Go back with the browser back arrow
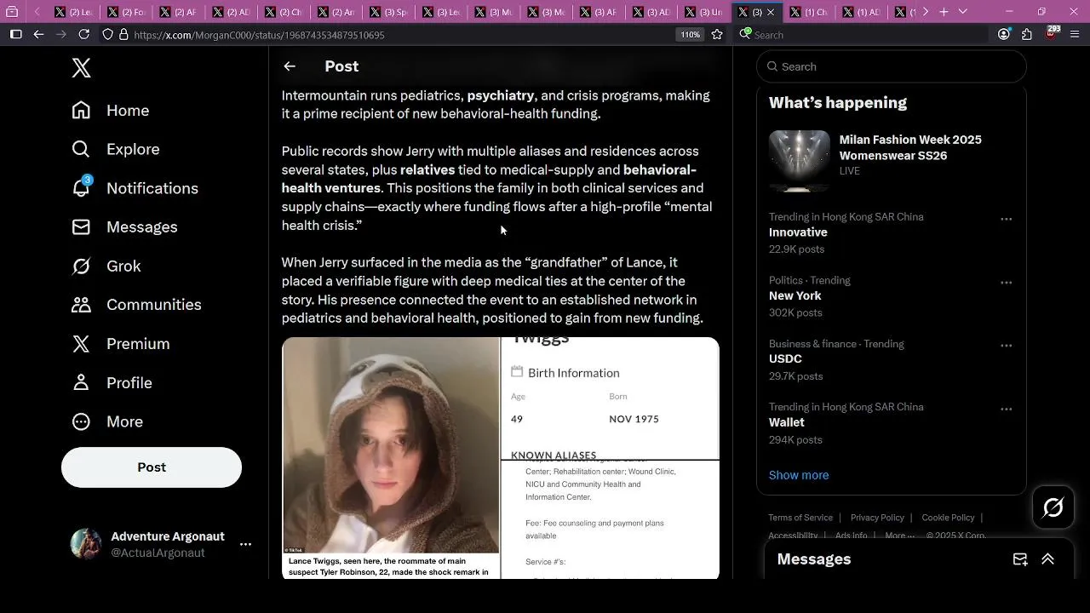The width and height of the screenshot is (1090, 613). click(x=38, y=34)
